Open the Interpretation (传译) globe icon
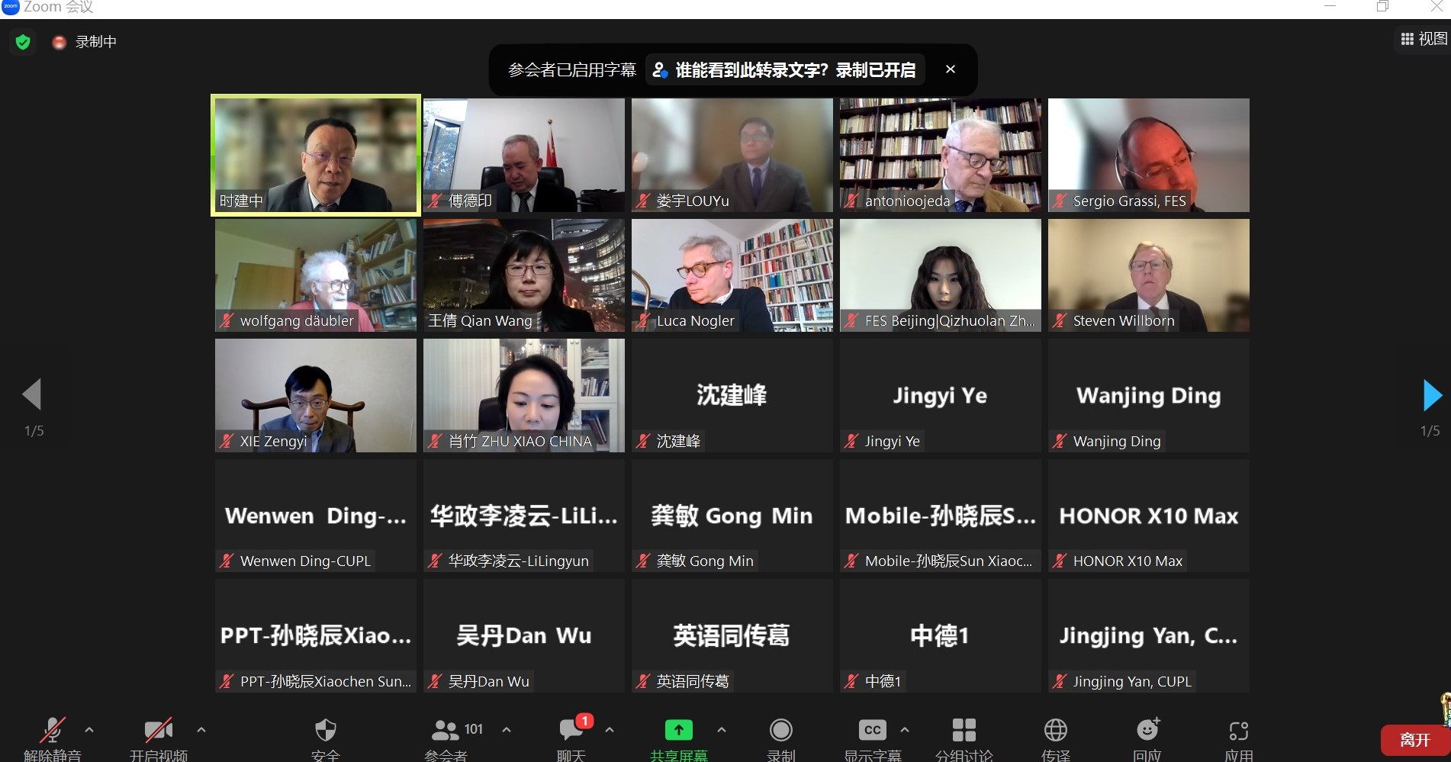1451x762 pixels. (x=1055, y=731)
